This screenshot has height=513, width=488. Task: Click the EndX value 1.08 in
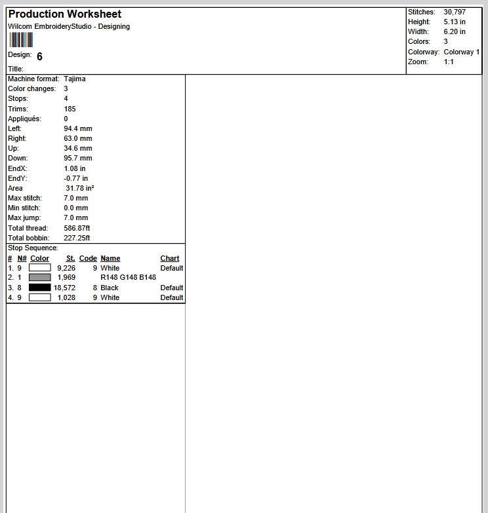[x=75, y=168]
